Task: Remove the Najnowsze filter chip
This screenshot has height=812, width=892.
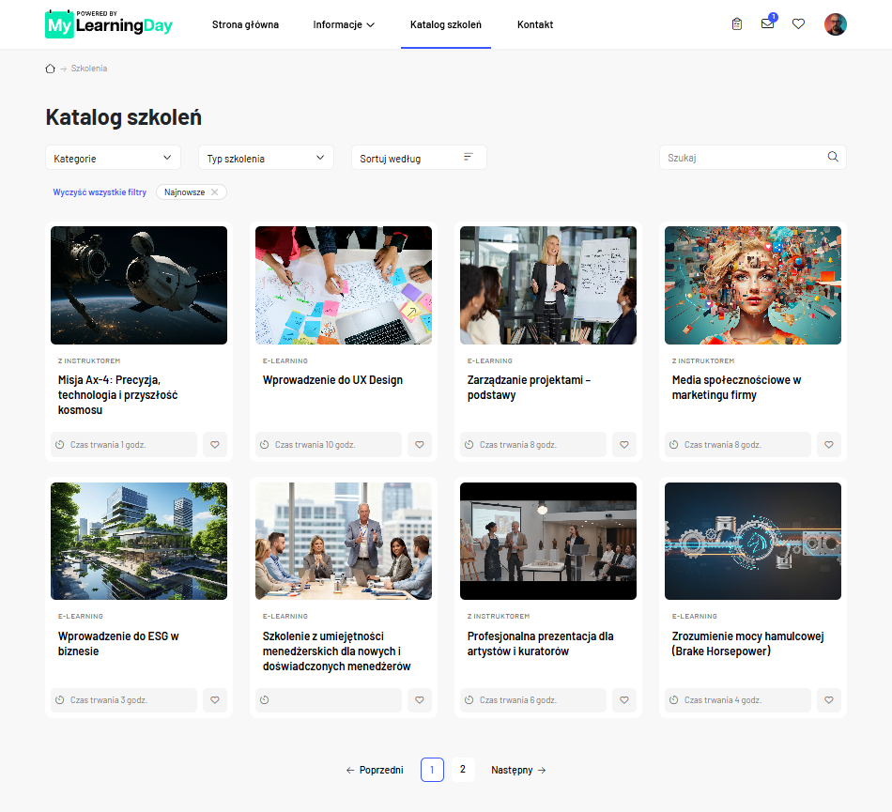Action: [x=214, y=192]
